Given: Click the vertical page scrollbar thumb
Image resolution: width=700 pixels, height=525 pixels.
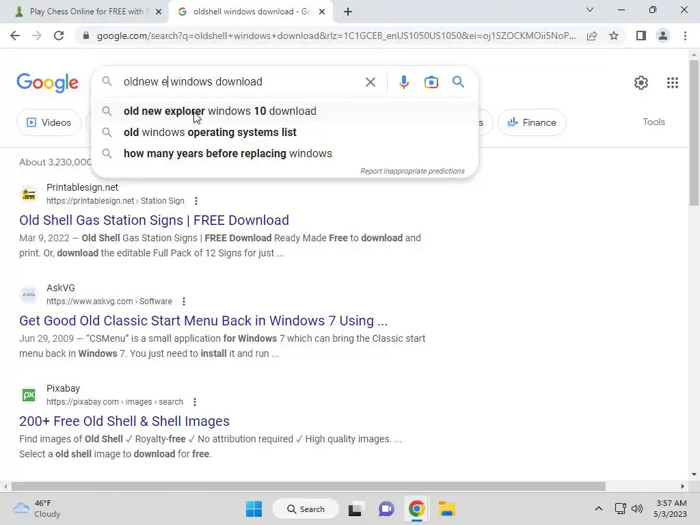Looking at the screenshot, I should point(694,132).
